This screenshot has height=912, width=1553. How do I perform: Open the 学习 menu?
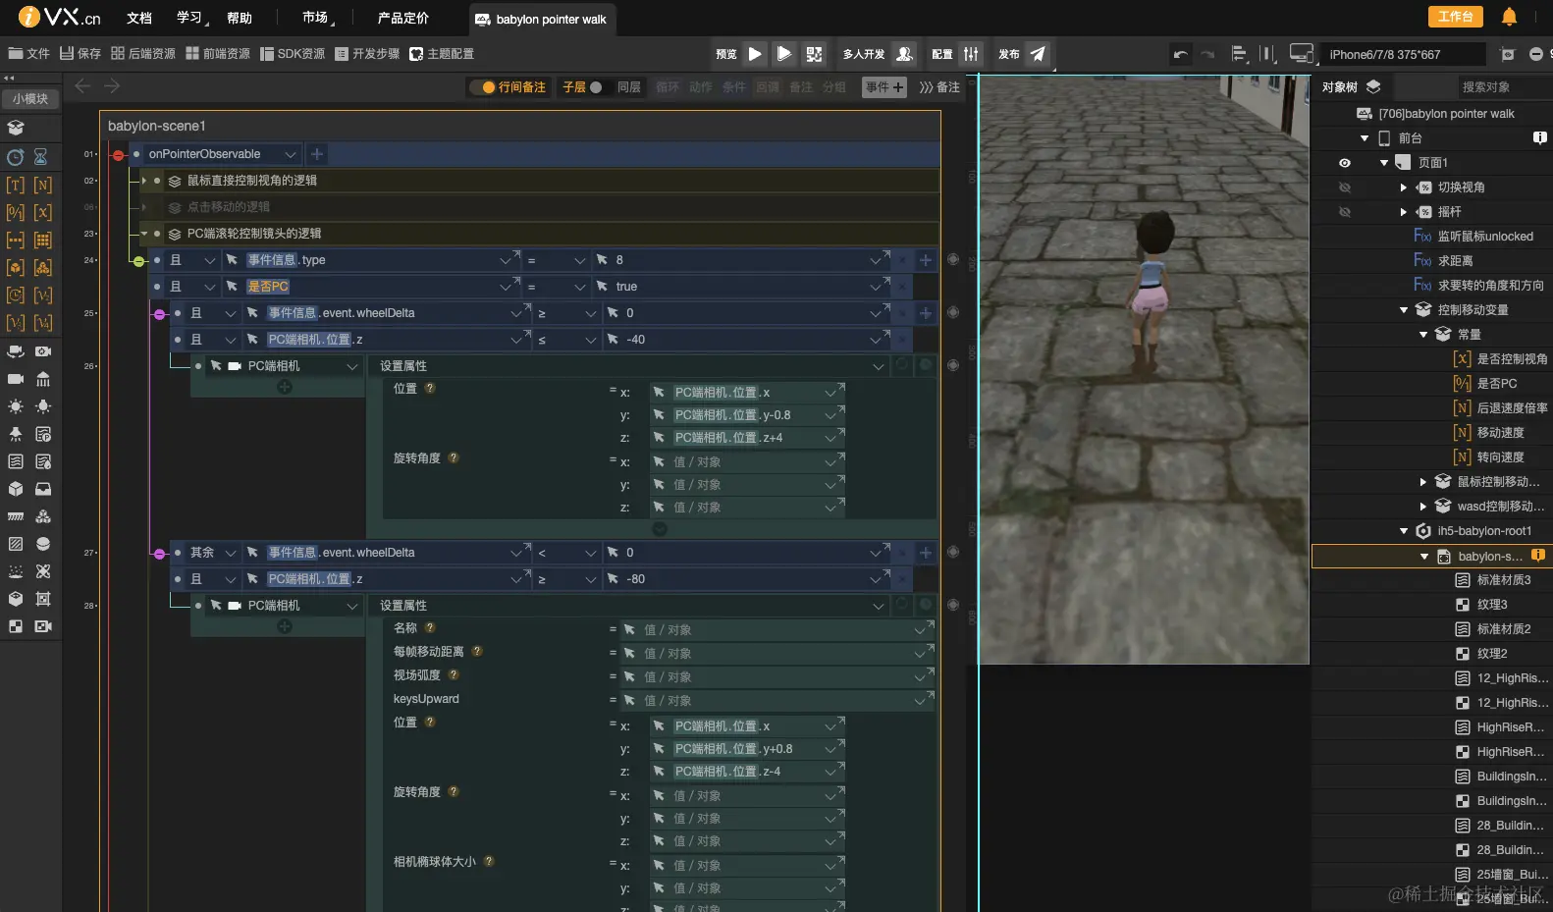[190, 18]
